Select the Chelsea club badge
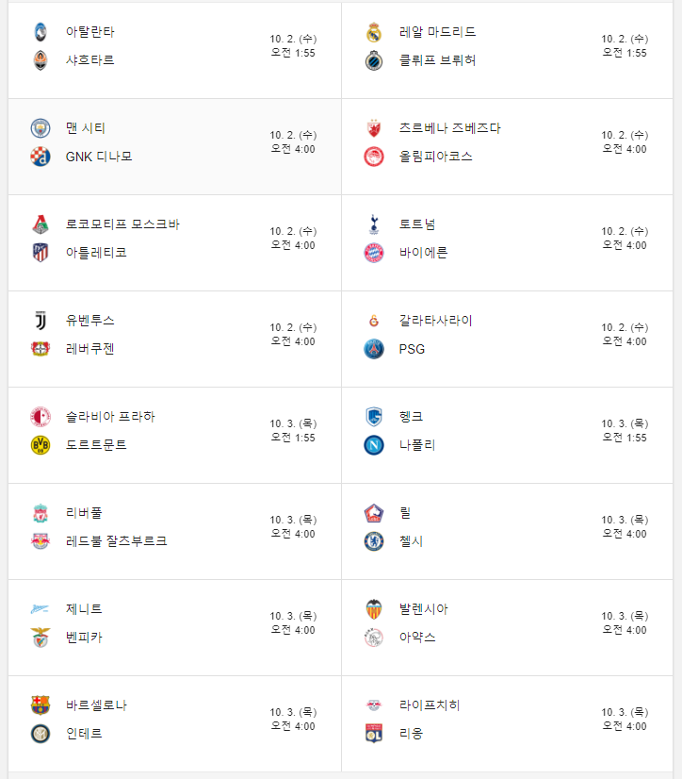This screenshot has height=779, width=682. coord(374,541)
